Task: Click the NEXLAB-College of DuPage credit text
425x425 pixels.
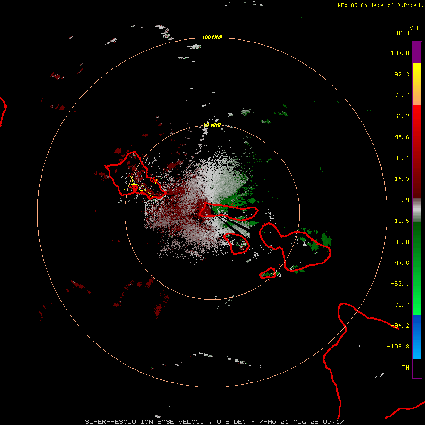Action: pyautogui.click(x=380, y=5)
